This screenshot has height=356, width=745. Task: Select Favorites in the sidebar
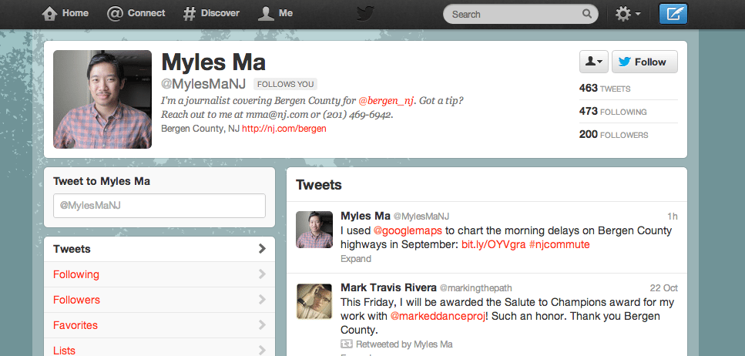coord(159,325)
